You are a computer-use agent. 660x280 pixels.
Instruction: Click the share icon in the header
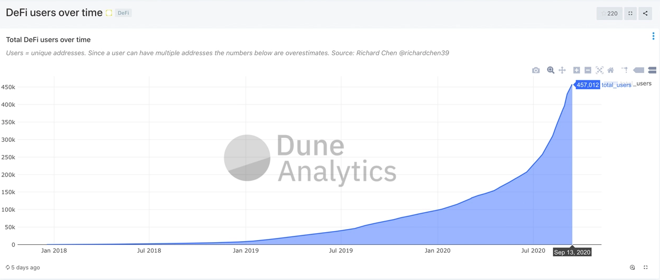pyautogui.click(x=645, y=13)
